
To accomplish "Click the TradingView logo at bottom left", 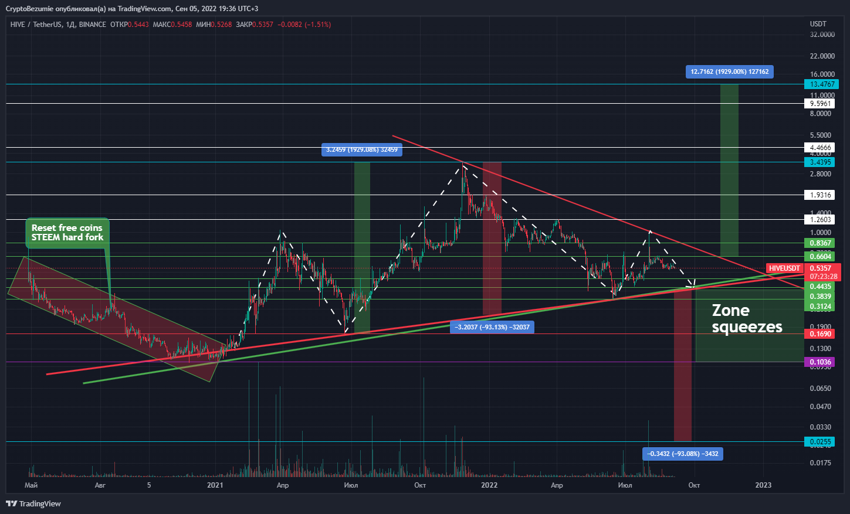I will [x=33, y=503].
